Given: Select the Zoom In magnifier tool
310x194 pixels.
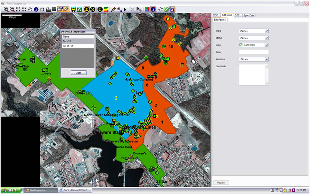Looking at the screenshot, I should (6, 9).
